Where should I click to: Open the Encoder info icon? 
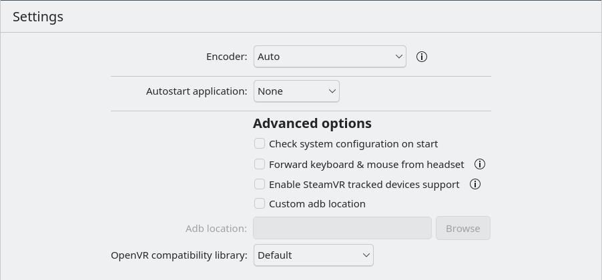(x=422, y=57)
